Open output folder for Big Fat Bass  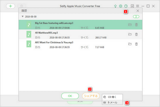(130, 25)
